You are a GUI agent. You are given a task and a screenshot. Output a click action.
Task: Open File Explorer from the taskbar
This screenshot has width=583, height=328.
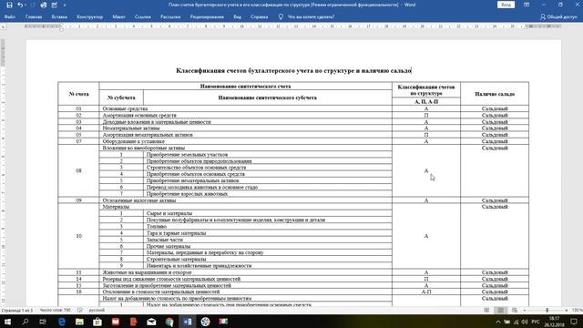coord(79,322)
